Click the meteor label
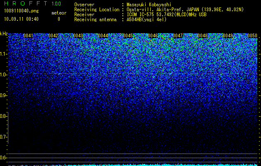The image size is (261, 166). coord(59,13)
